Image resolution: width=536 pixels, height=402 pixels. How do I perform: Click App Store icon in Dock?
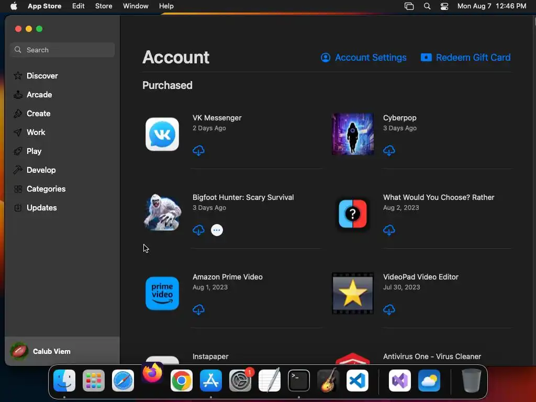[211, 381]
